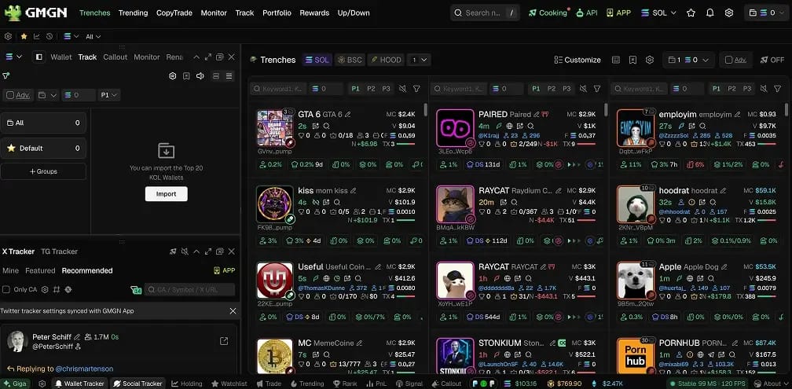
Task: Toggle sound speaker icon in Track panel
Action: [200, 75]
